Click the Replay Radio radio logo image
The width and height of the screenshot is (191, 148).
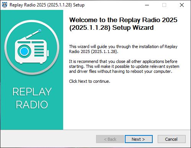(32, 47)
